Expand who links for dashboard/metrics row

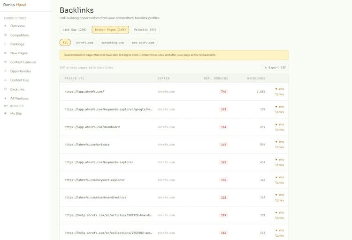tap(280, 197)
